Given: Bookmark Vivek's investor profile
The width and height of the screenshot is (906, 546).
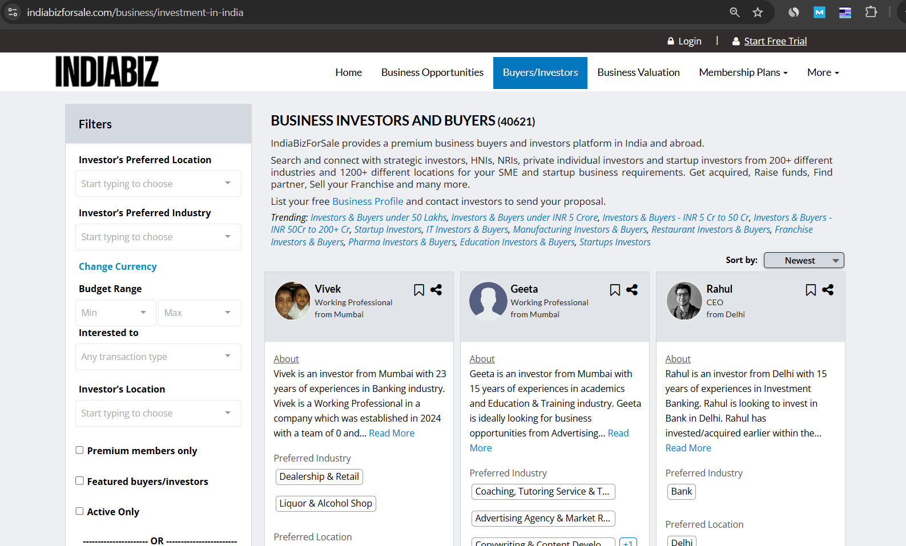Looking at the screenshot, I should (x=419, y=290).
